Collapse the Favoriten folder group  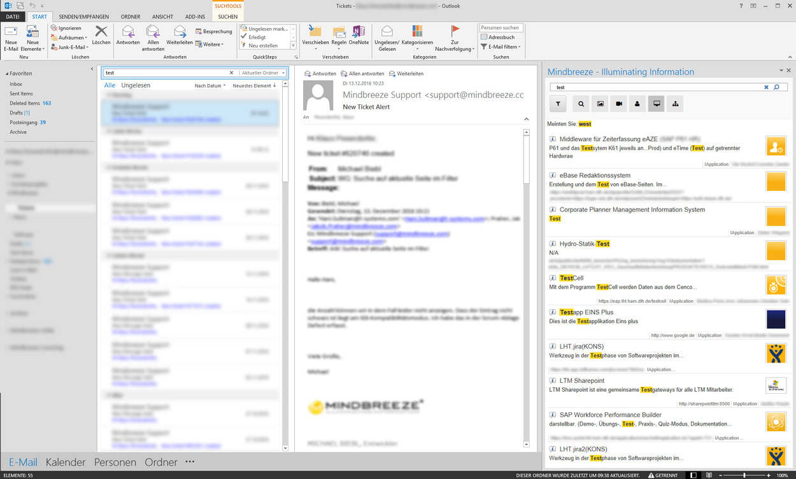(x=7, y=74)
